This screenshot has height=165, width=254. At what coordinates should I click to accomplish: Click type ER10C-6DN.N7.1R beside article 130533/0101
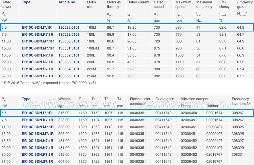(38, 62)
